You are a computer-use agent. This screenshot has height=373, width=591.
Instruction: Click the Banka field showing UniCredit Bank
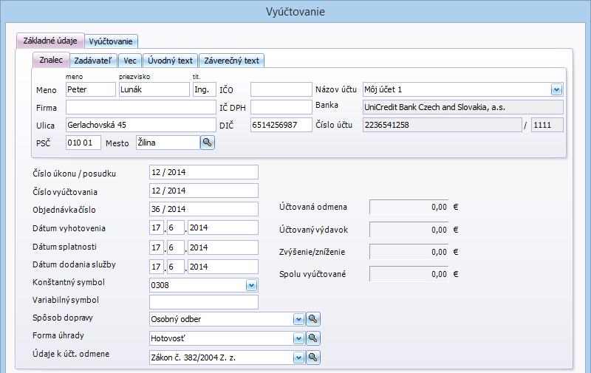click(463, 107)
